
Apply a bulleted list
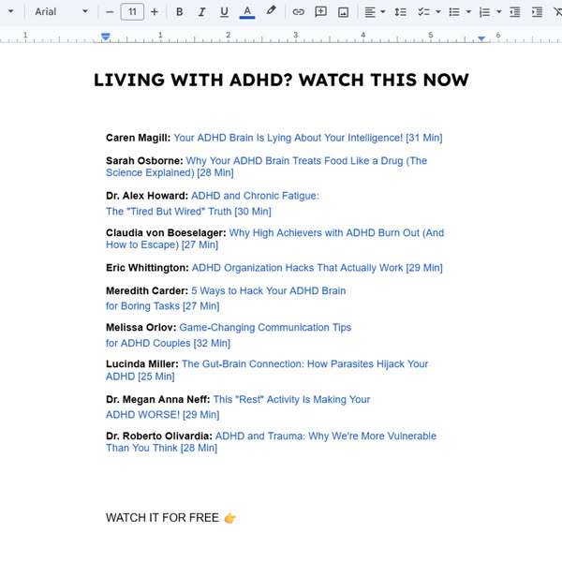click(454, 12)
